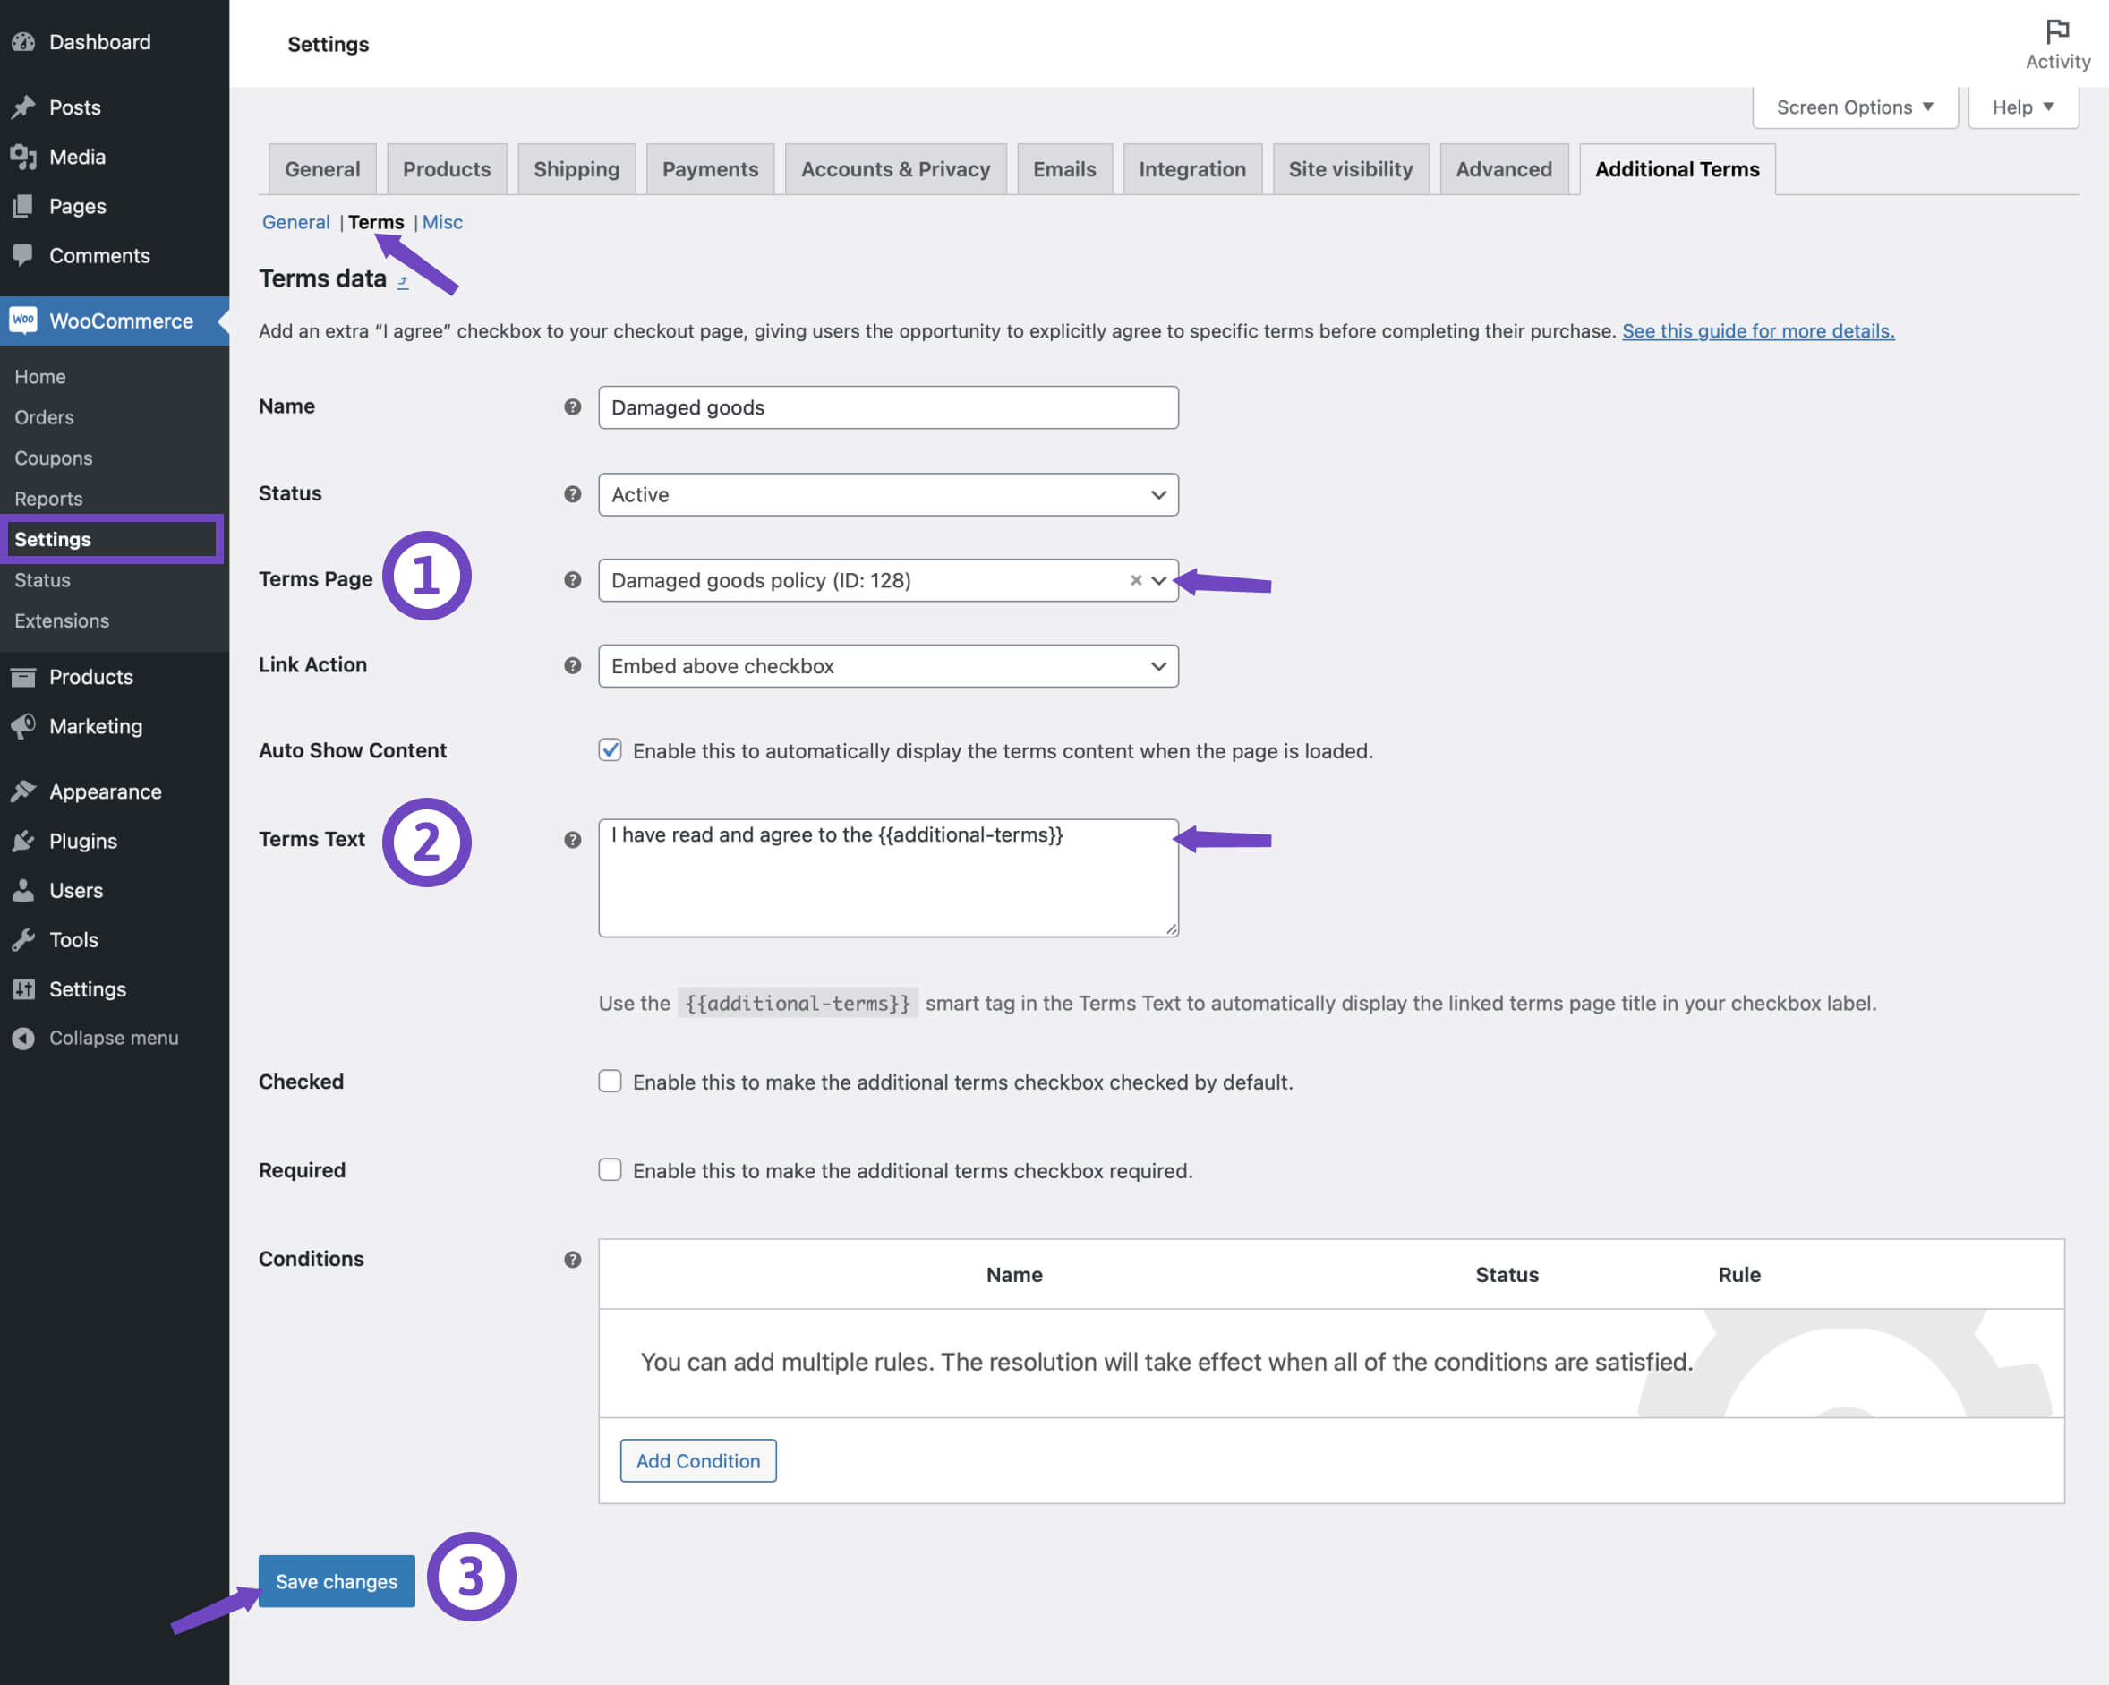
Task: Click the Plugins icon in sidebar
Action: point(23,841)
